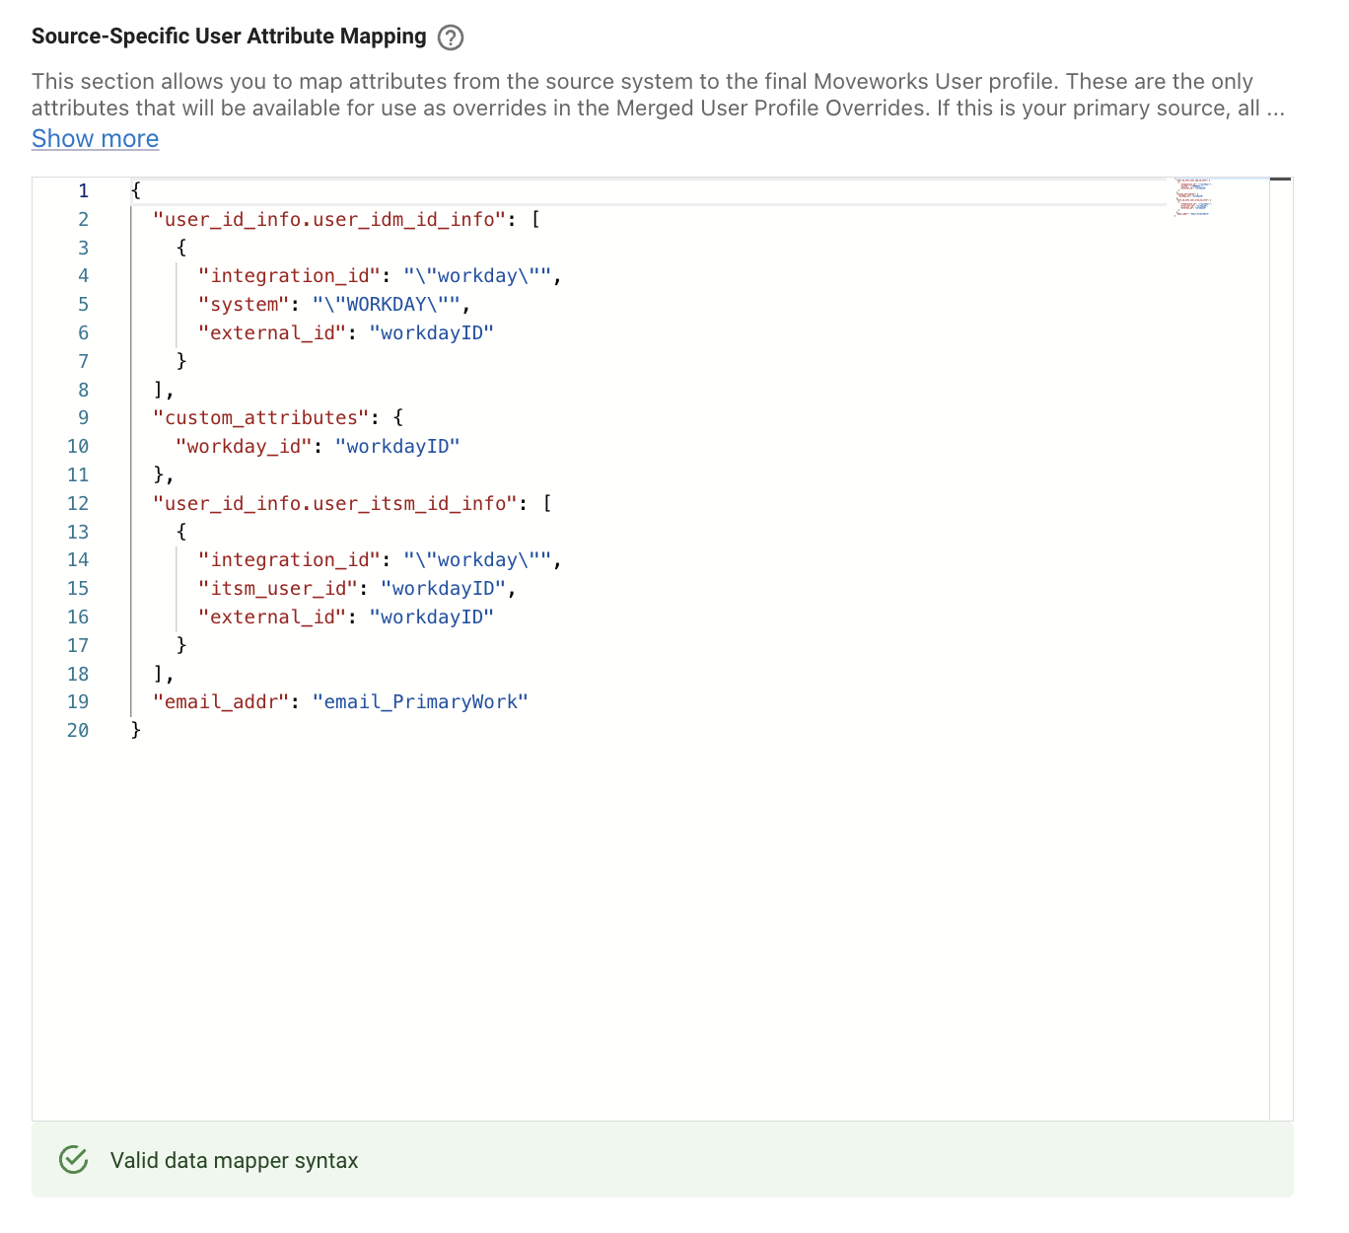The width and height of the screenshot is (1349, 1233).
Task: Click the "workdayID" value on line 15
Action: [443, 589]
